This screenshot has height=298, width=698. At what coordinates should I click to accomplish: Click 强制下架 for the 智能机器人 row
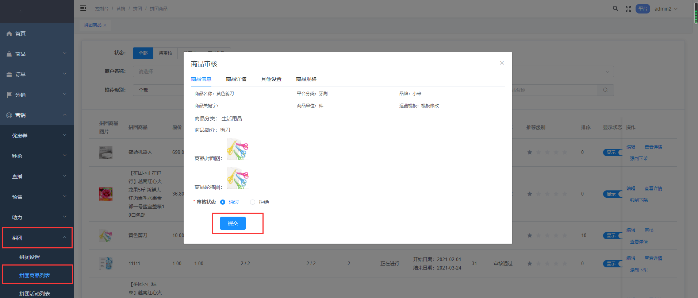[x=639, y=159]
